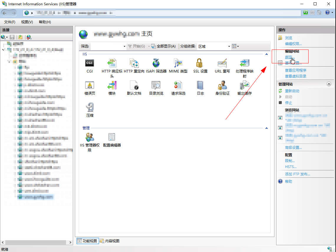Open the 高级设置... link
This screenshot has height=252, width=336.
pos(293,148)
